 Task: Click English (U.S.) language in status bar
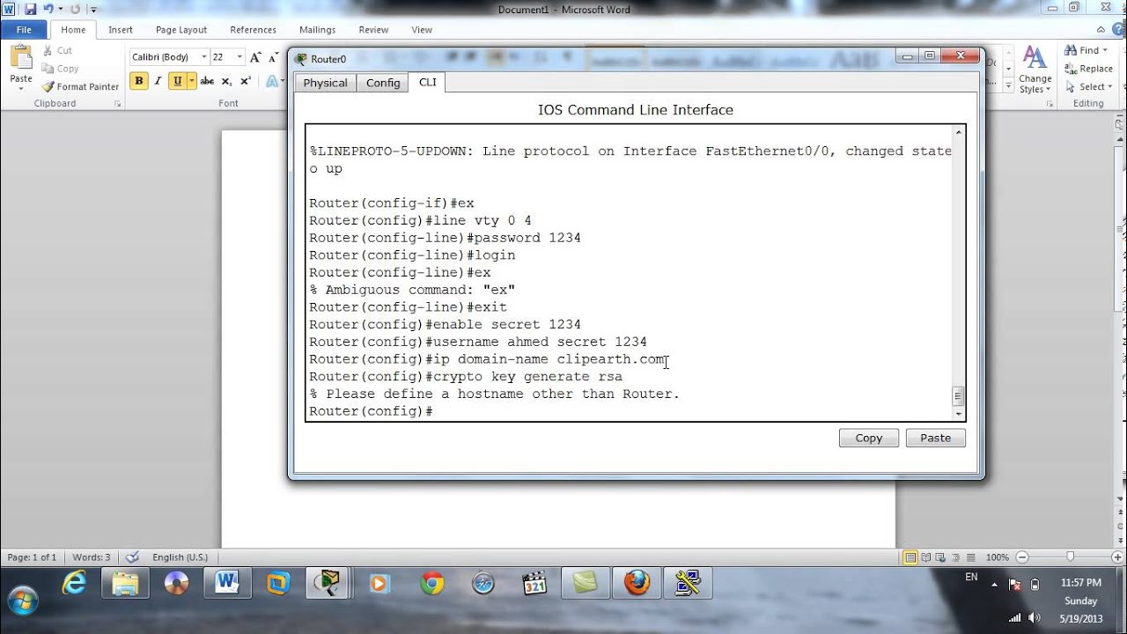coord(180,557)
